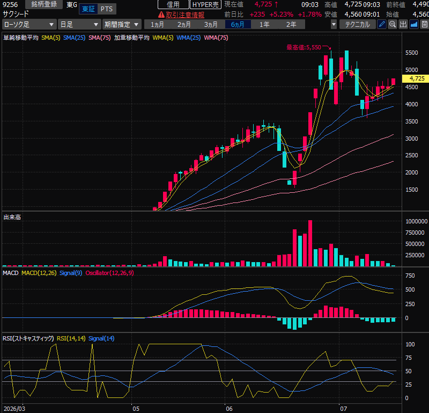The image size is (429, 413).
Task: Toggle the blue area chart icon
Action: [414, 24]
